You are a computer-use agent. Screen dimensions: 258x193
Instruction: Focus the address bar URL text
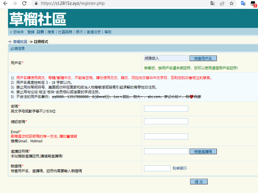73,4
